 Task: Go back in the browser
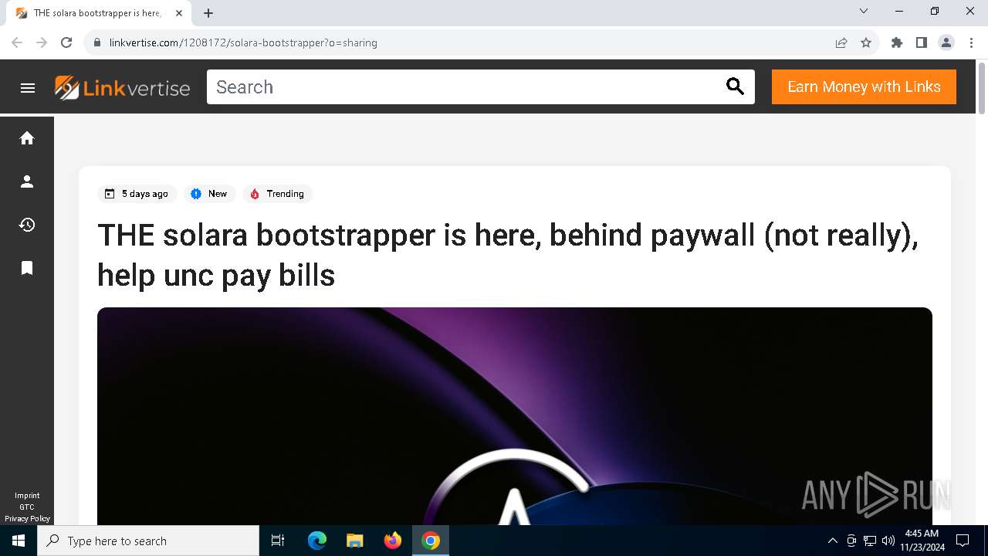[x=17, y=42]
